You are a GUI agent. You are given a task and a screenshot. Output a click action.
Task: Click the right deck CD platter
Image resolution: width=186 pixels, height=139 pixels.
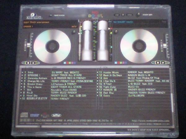[x=139, y=46]
